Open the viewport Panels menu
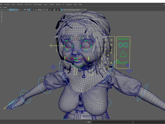Screen dimensions: 165x124 pyautogui.click(x=5, y=8)
